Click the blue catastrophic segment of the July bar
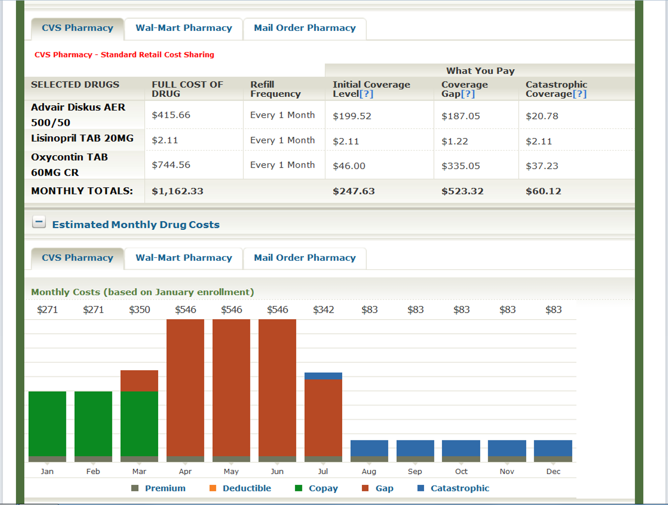The image size is (668, 505). [x=323, y=376]
